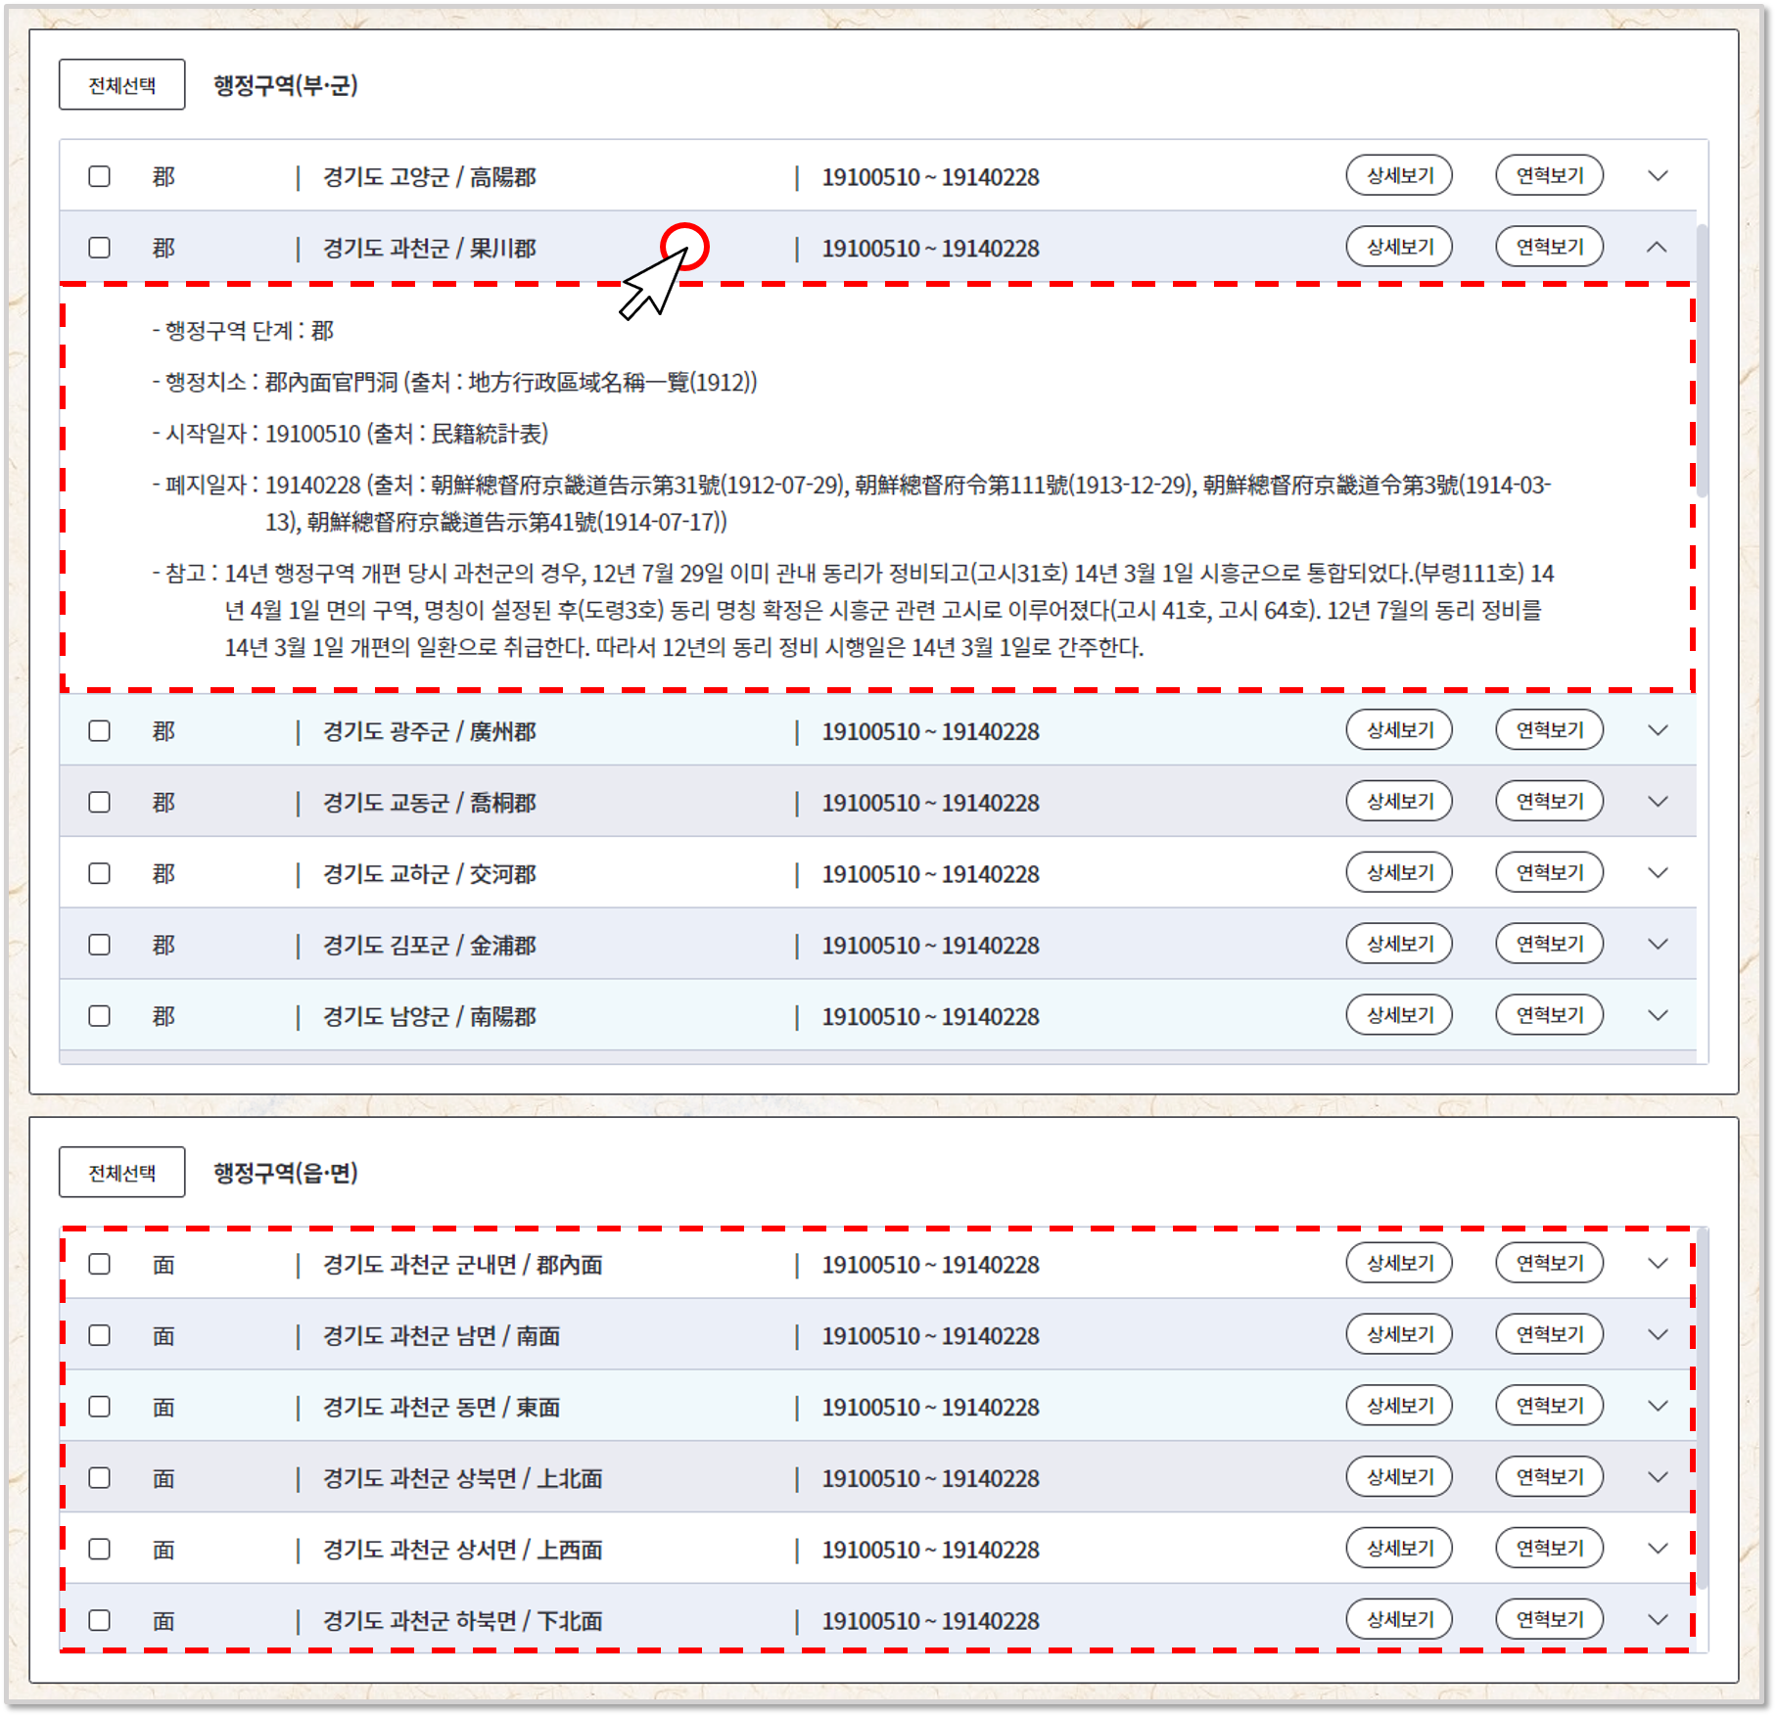Screen dimensions: 1777x1717
Task: Click 상세보기 for 경기도 남양군
Action: coord(1399,1015)
